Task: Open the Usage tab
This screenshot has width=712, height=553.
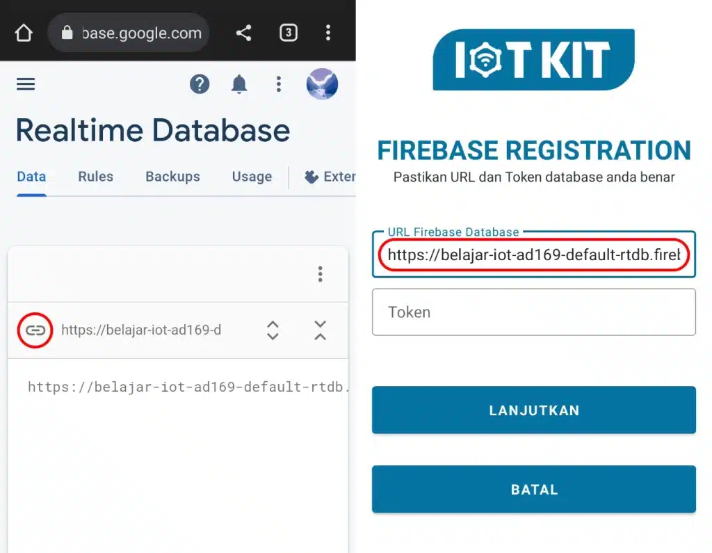Action: pos(252,177)
